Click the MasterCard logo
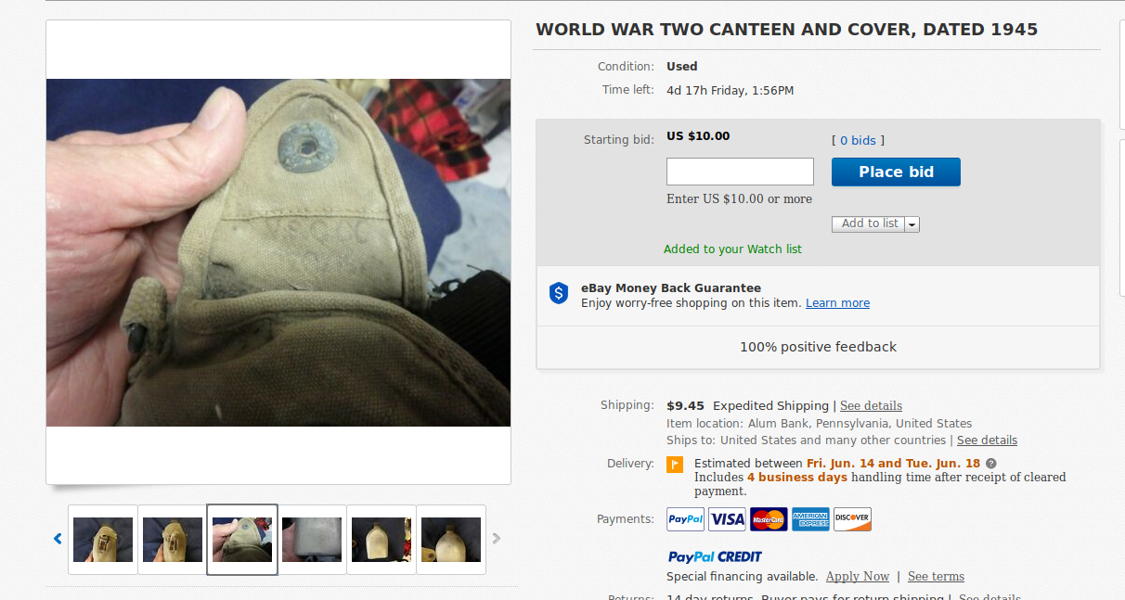Image resolution: width=1125 pixels, height=600 pixels. point(769,519)
